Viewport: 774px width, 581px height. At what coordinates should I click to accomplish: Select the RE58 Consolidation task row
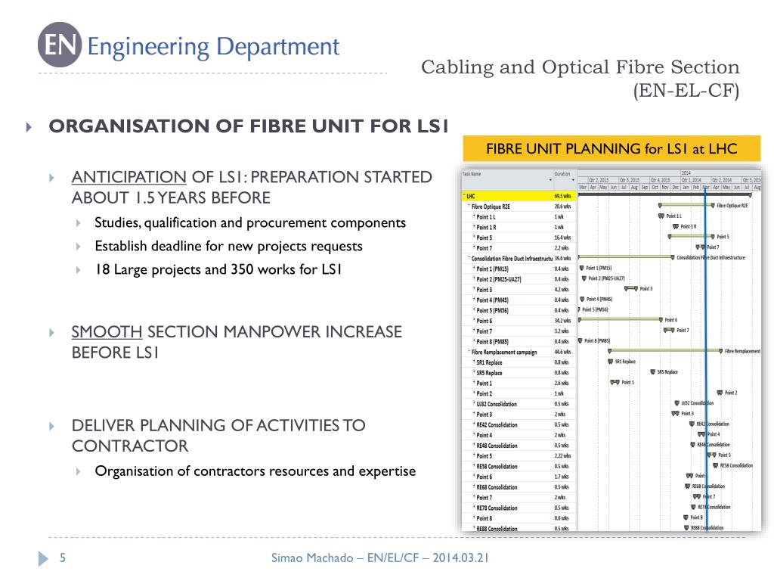click(x=519, y=466)
